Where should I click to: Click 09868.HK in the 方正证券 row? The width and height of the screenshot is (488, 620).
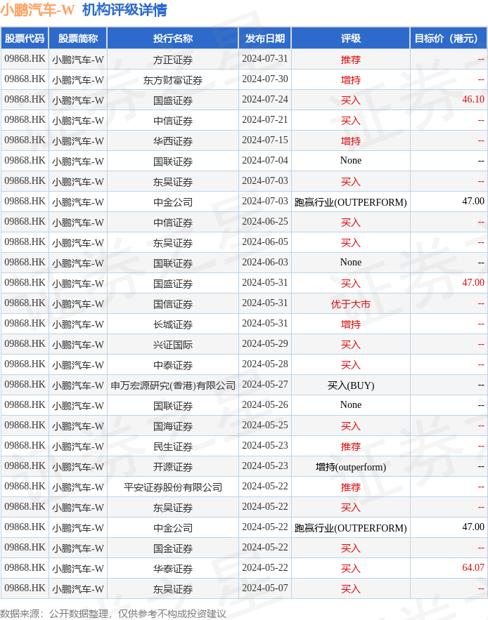tap(25, 59)
